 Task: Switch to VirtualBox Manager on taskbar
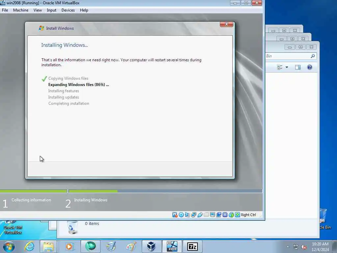point(151,246)
